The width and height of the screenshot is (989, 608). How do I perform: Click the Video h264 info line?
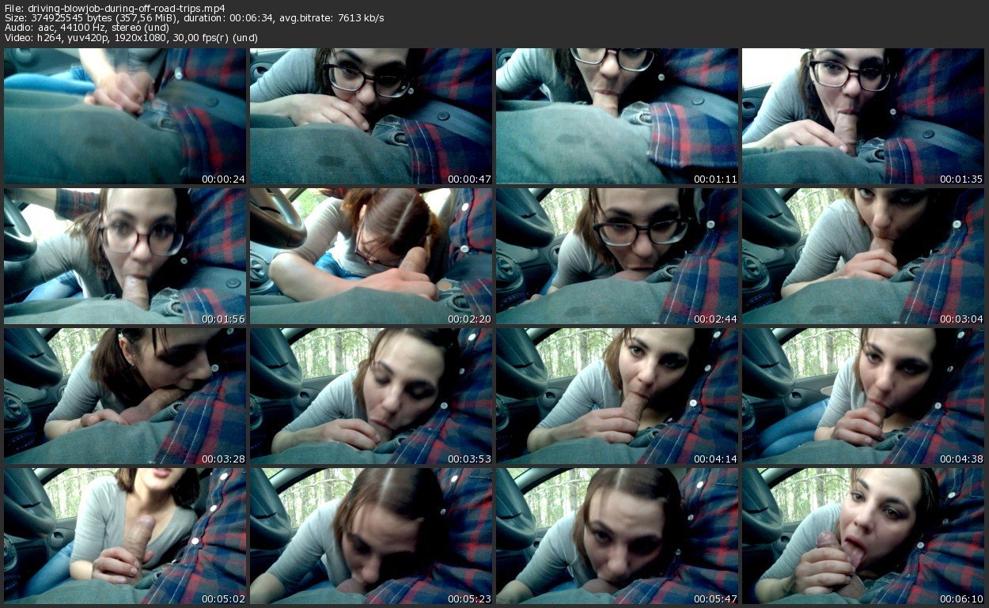(x=131, y=38)
